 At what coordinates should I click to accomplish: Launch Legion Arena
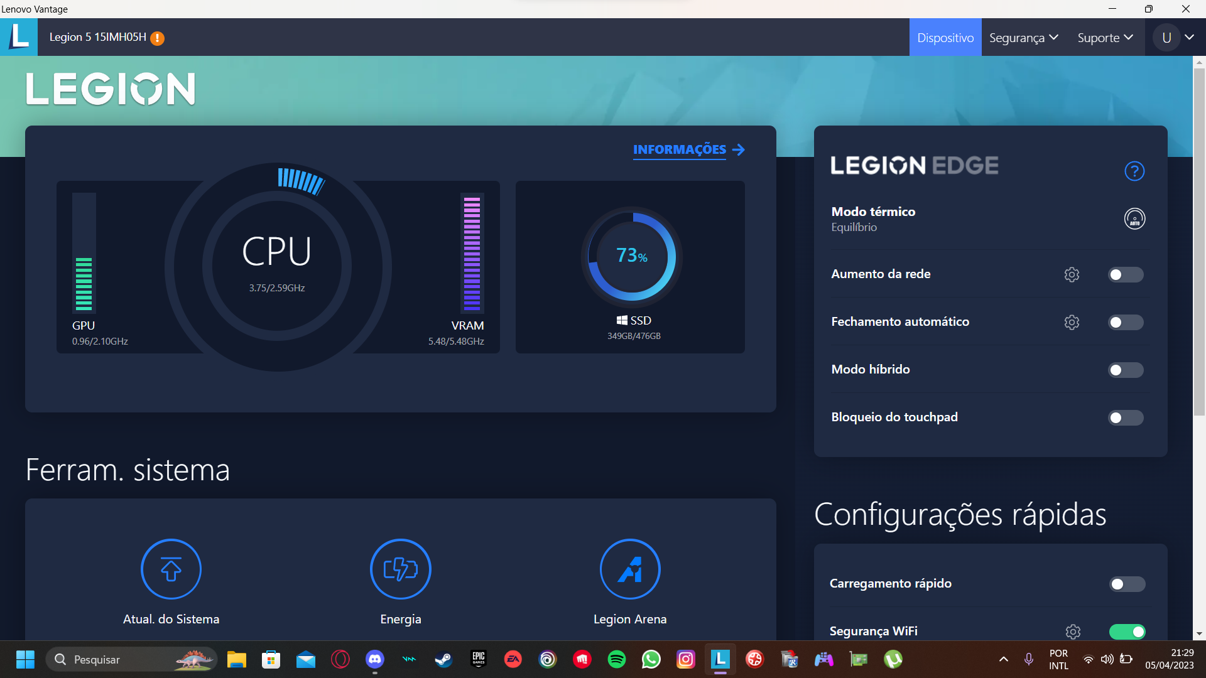tap(630, 583)
